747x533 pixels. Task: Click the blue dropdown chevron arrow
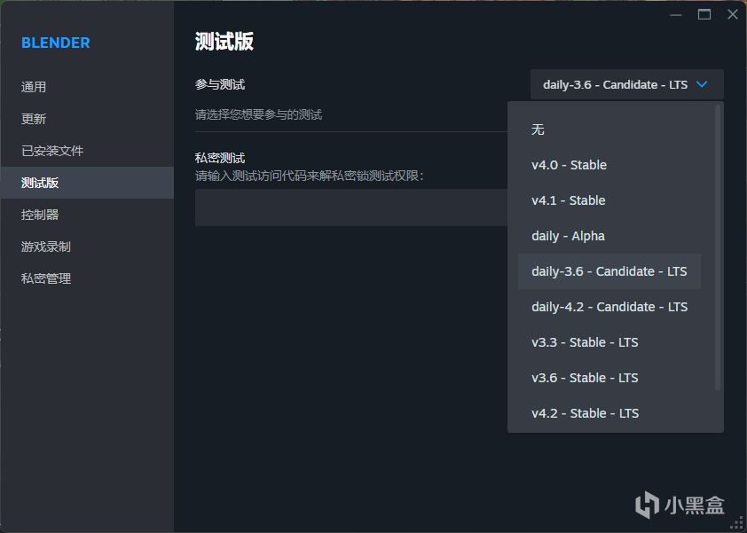click(703, 85)
